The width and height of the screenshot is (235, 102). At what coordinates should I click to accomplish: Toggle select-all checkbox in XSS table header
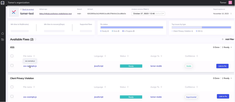click(x=12, y=56)
